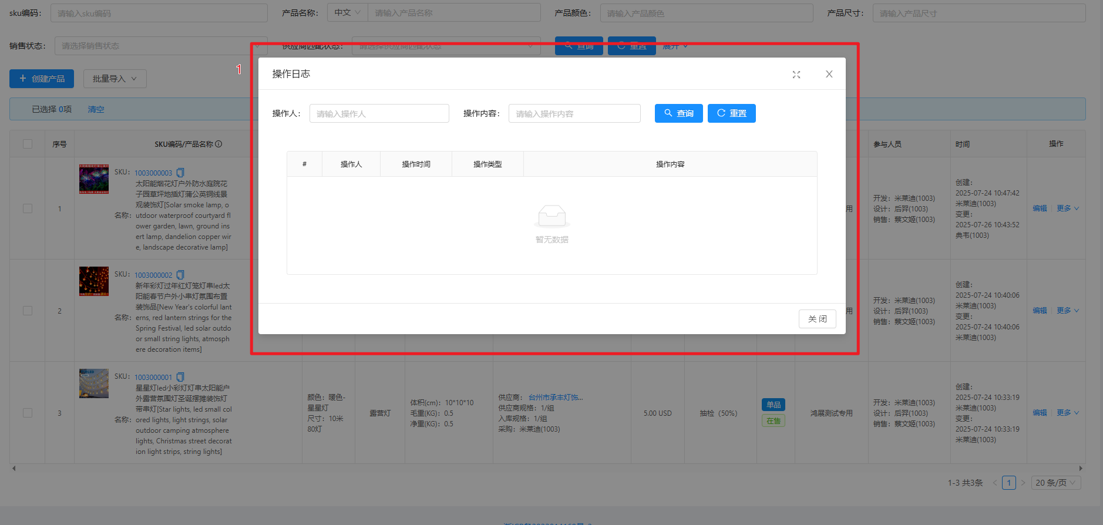
Task: Click 编辑 link for row 3
Action: 1040,413
